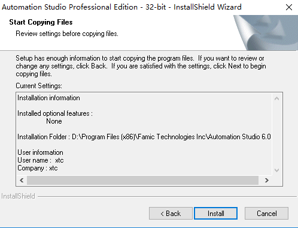Screen dimensions: 298x228
Task: Click the vertical scrollbar track in settings box
Action: click(276, 134)
